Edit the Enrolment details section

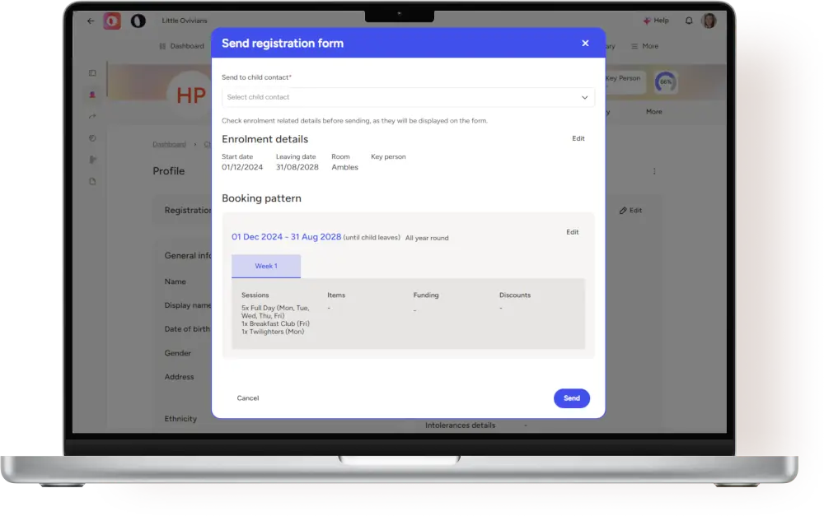tap(578, 139)
